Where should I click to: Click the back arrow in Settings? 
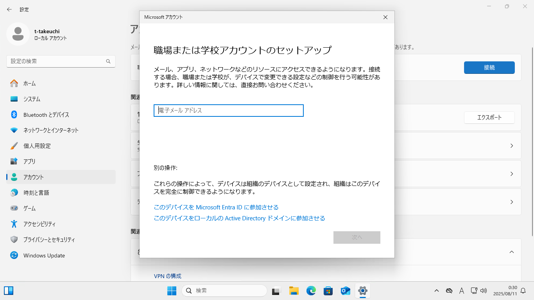pos(9,9)
